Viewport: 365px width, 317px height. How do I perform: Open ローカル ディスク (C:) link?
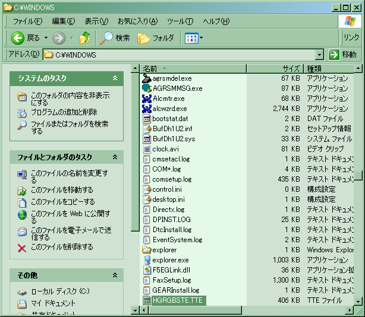point(60,291)
